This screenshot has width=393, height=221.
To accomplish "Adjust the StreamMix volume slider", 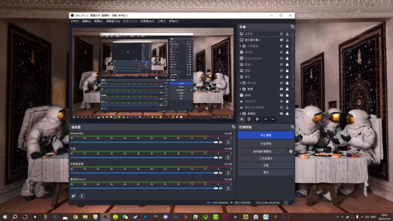I will (144, 142).
